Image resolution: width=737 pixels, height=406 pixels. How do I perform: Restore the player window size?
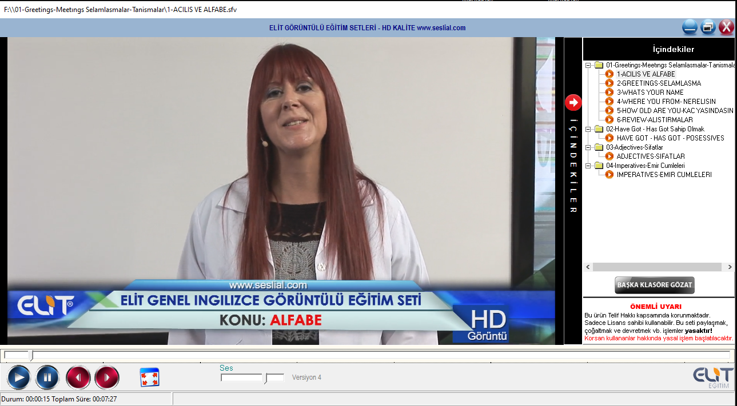pos(708,27)
